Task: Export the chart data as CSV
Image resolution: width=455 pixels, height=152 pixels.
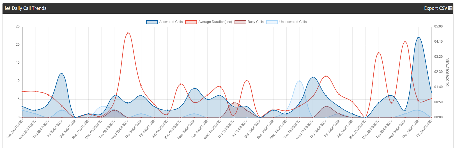Action: 438,8
